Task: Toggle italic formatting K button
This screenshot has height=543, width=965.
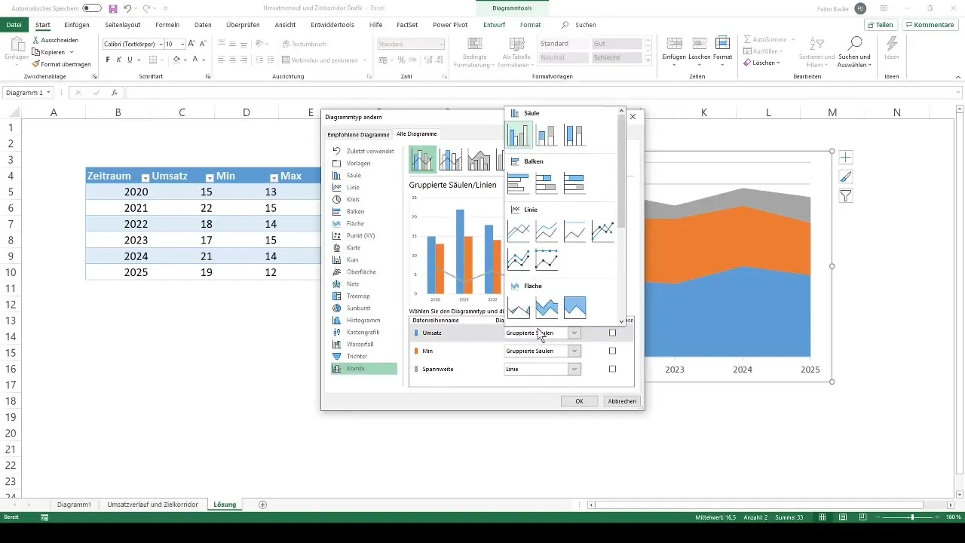Action: [x=118, y=60]
